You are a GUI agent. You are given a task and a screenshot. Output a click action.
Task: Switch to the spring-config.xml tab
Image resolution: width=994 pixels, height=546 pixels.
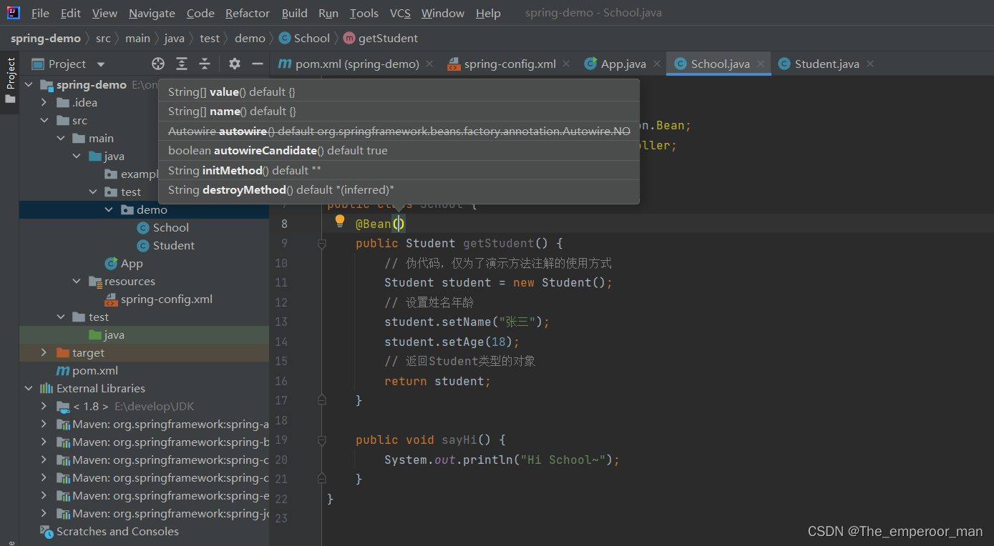coord(510,64)
